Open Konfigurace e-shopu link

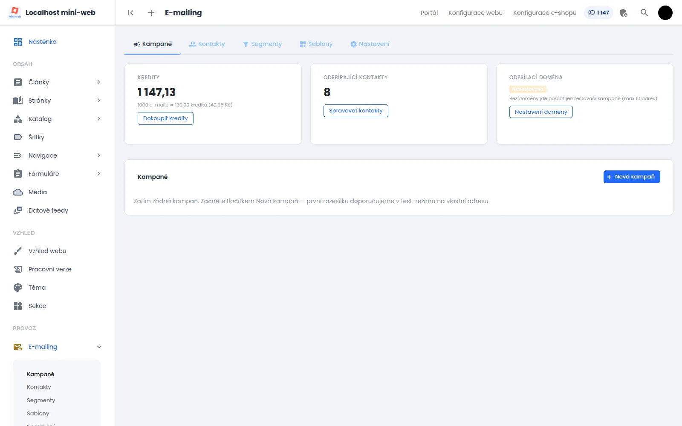(x=545, y=13)
